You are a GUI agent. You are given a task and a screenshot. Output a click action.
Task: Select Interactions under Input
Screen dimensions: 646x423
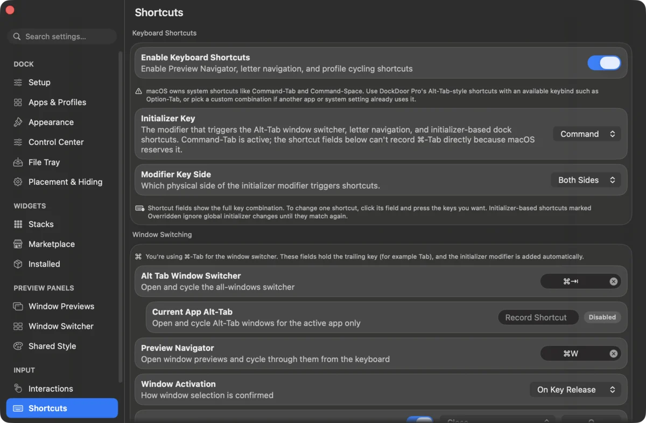(62, 389)
